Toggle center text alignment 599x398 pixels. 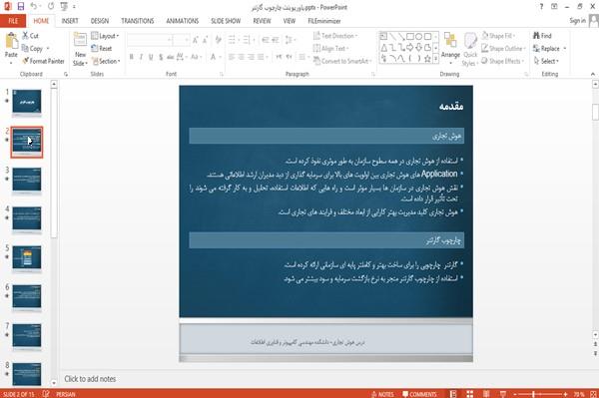(x=241, y=57)
